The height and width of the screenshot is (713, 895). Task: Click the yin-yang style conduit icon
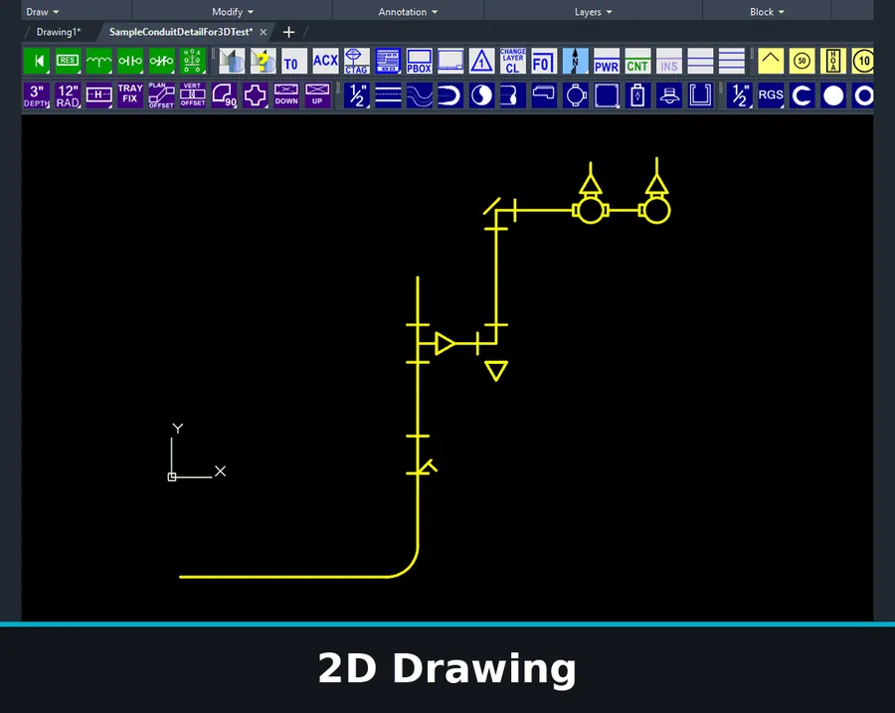[x=481, y=95]
